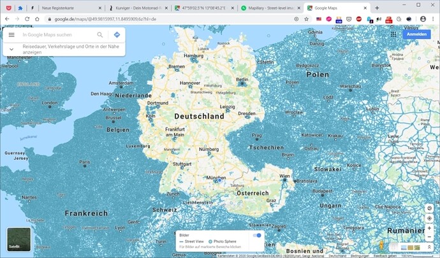Click the Prag city label
Viewport: 440px width, 258px height.
point(257,135)
